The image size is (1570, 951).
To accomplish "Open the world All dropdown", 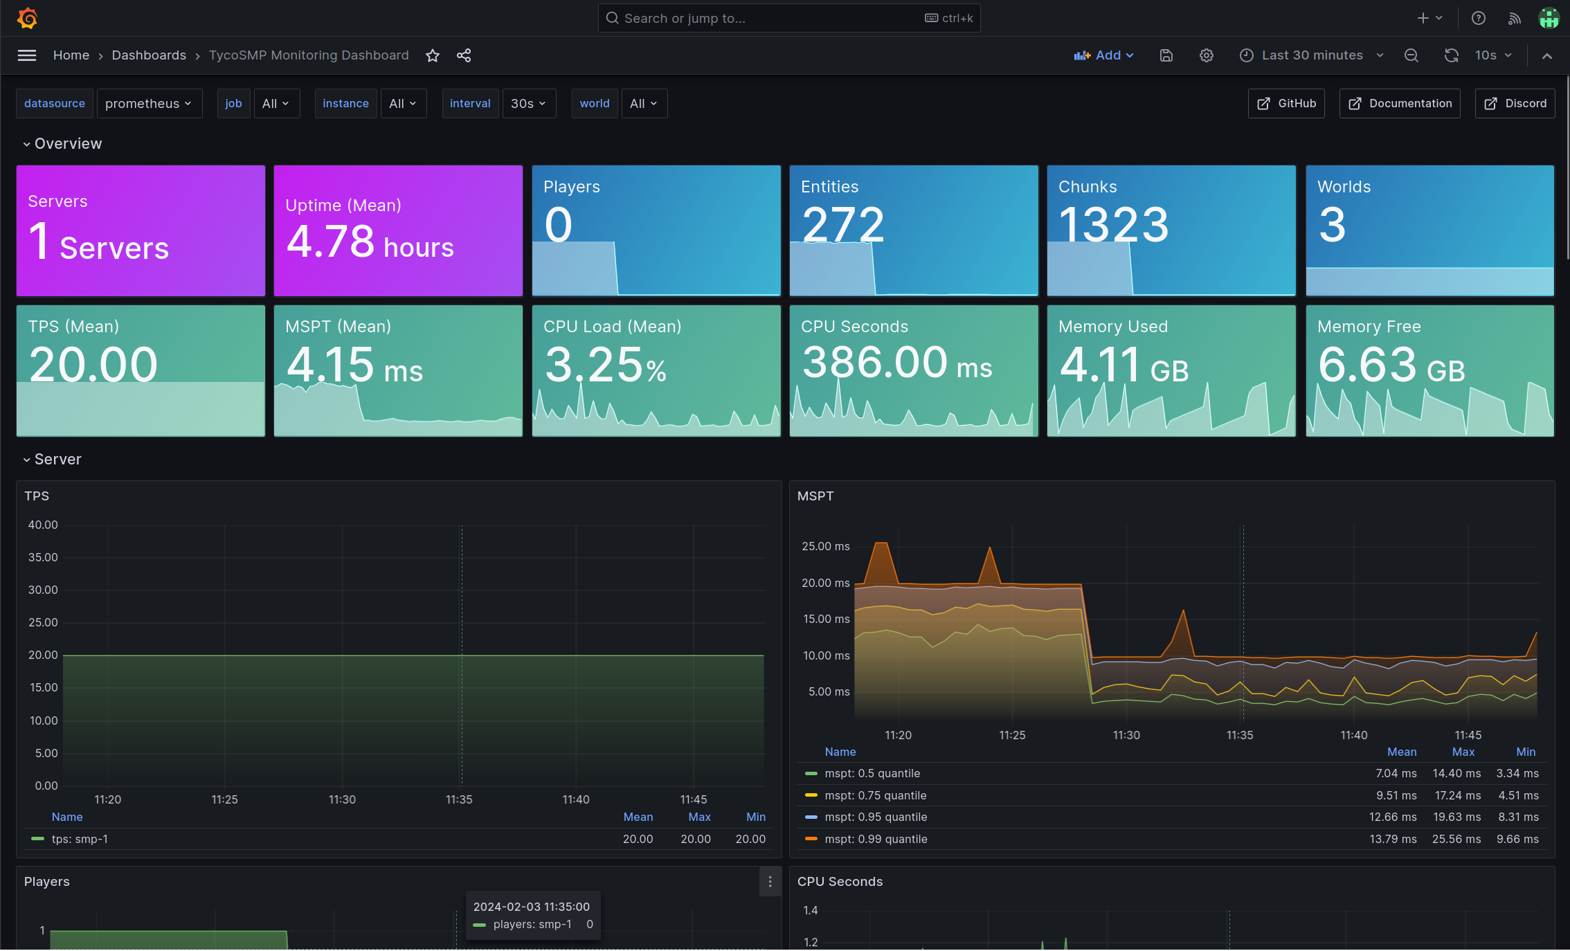I will point(644,103).
